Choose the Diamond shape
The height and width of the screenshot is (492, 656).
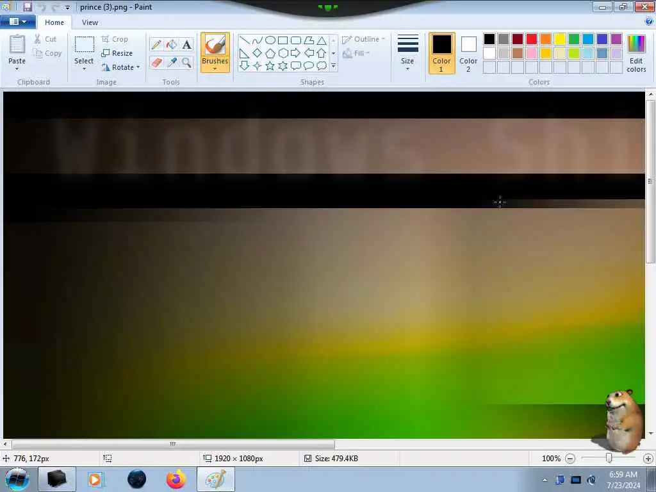pos(258,53)
